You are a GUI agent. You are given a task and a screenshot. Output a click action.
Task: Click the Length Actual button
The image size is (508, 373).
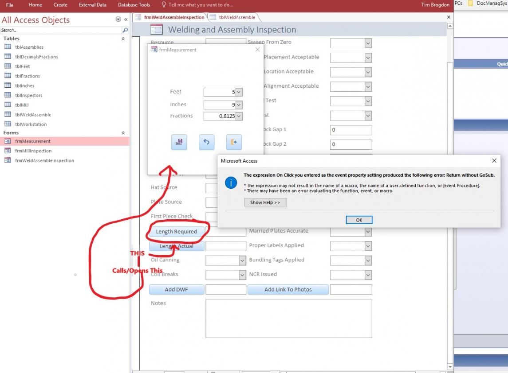coord(177,246)
